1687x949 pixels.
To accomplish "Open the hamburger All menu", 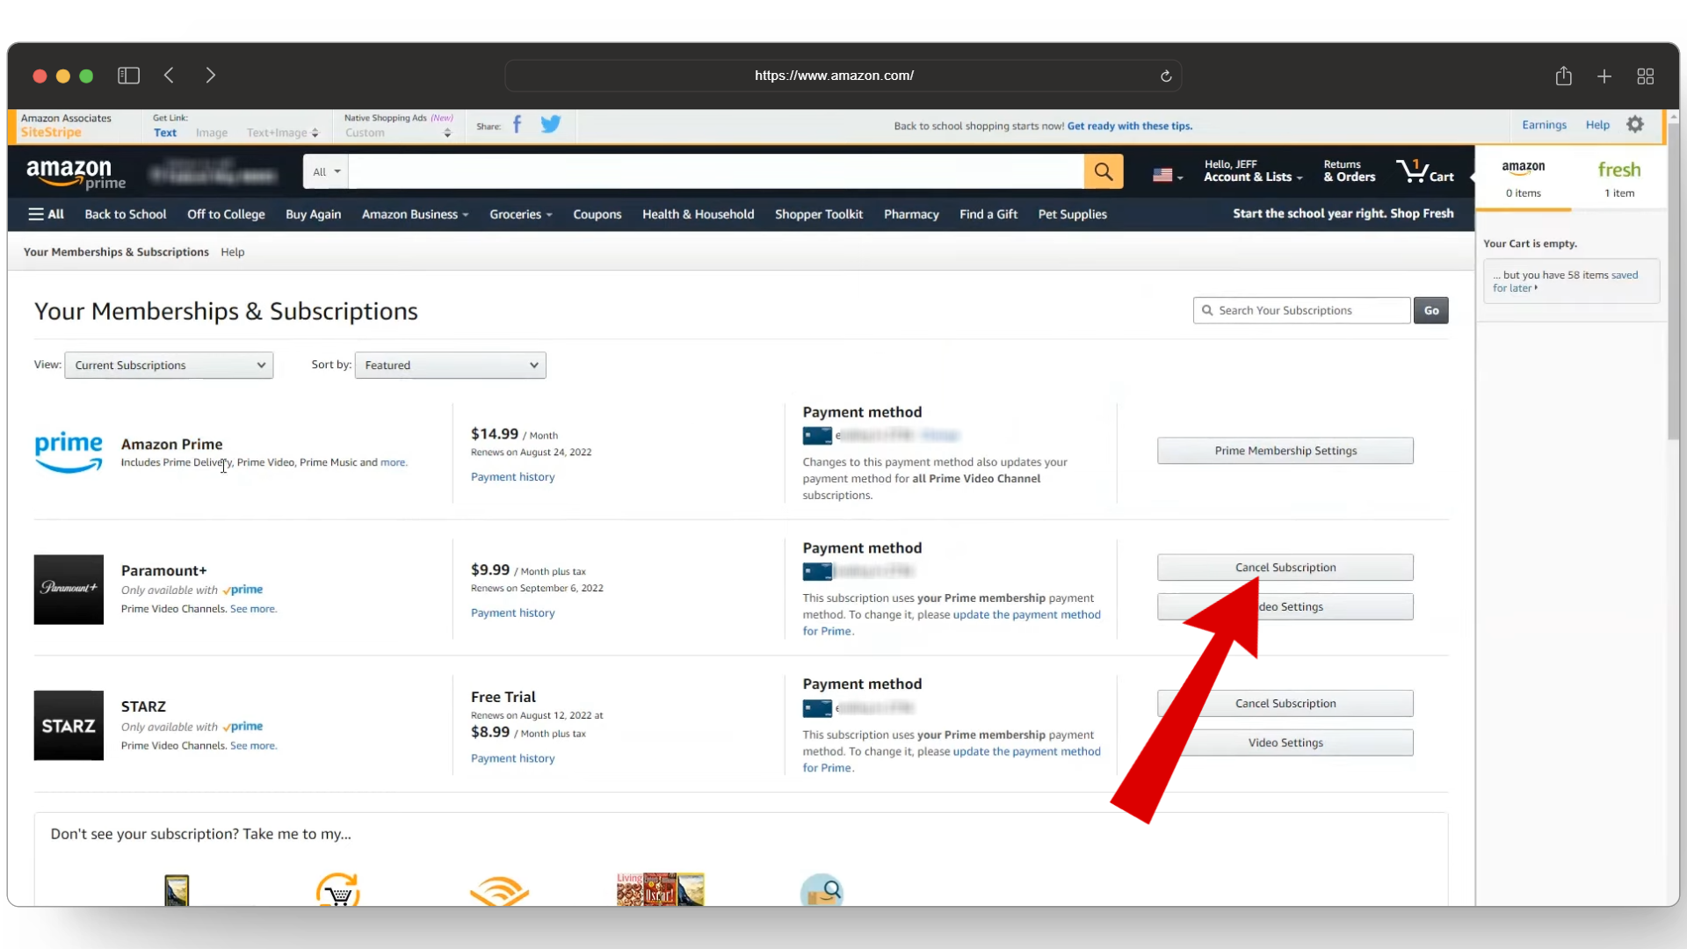I will pyautogui.click(x=46, y=214).
